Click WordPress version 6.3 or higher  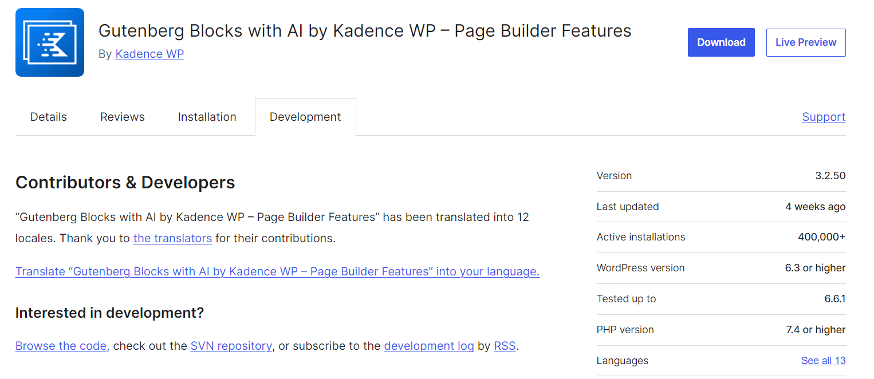[816, 268]
